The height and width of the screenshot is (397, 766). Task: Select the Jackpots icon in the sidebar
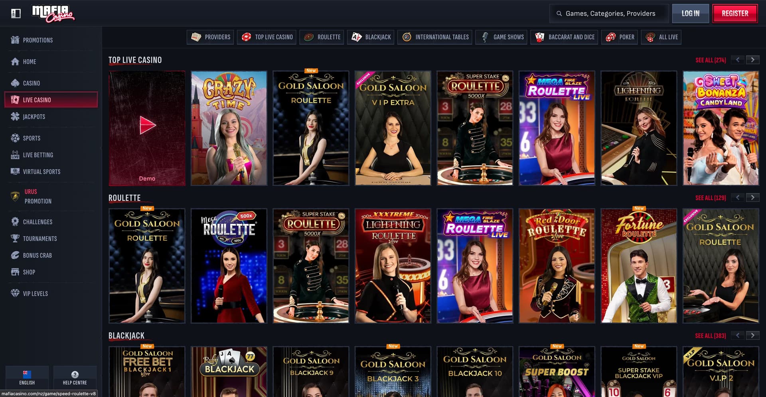point(15,116)
